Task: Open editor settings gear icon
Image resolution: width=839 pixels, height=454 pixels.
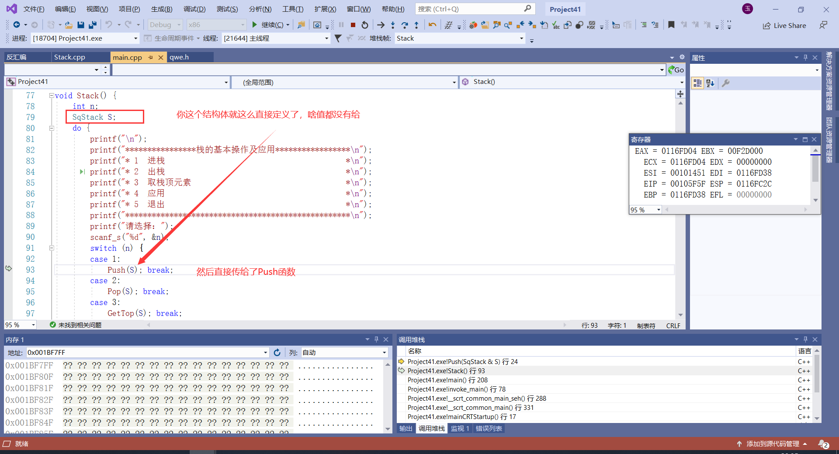Action: pos(682,57)
